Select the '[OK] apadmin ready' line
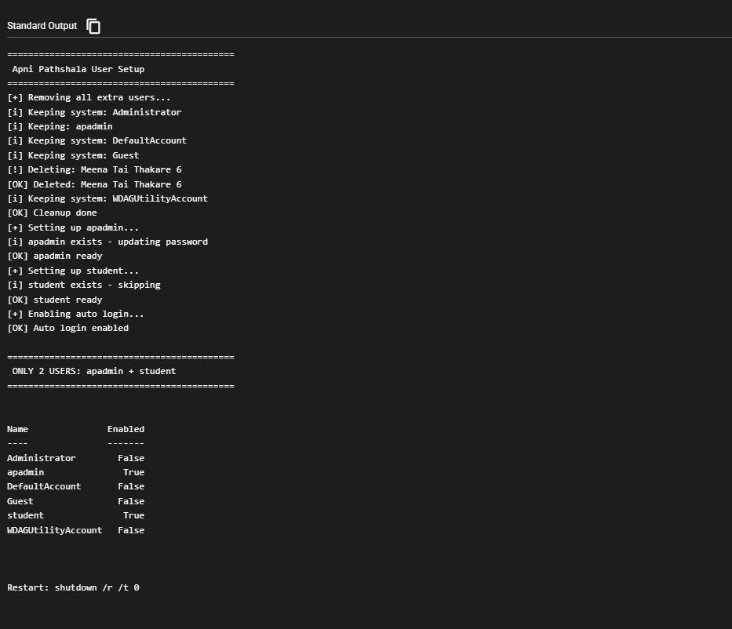 point(55,256)
